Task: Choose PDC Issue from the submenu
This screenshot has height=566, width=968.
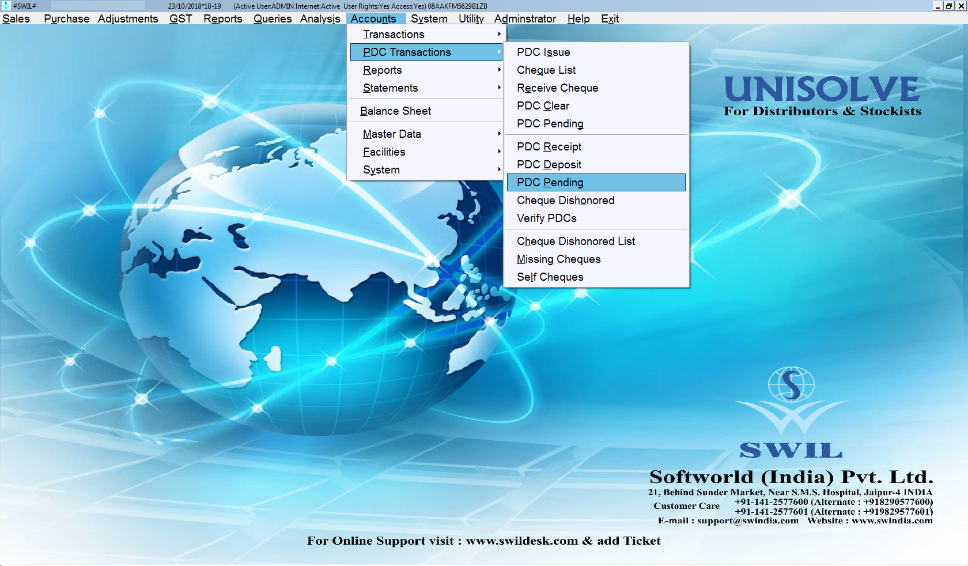Action: tap(596, 52)
